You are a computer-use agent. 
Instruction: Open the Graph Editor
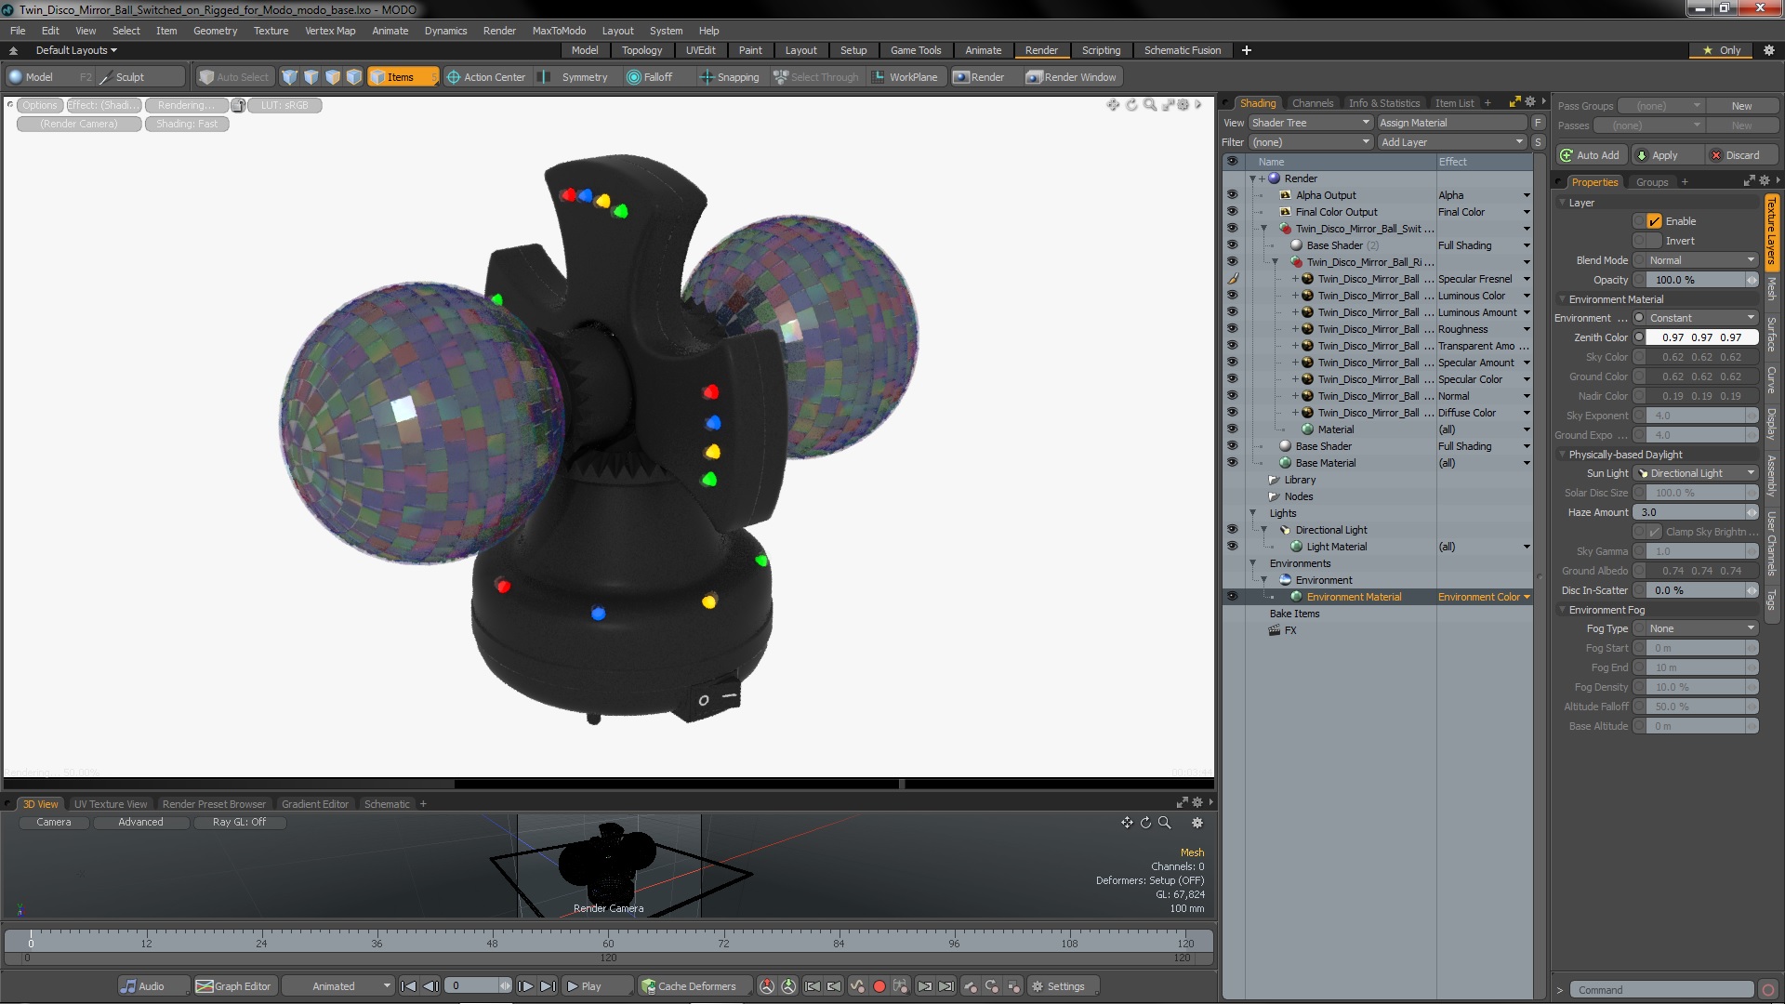(234, 986)
